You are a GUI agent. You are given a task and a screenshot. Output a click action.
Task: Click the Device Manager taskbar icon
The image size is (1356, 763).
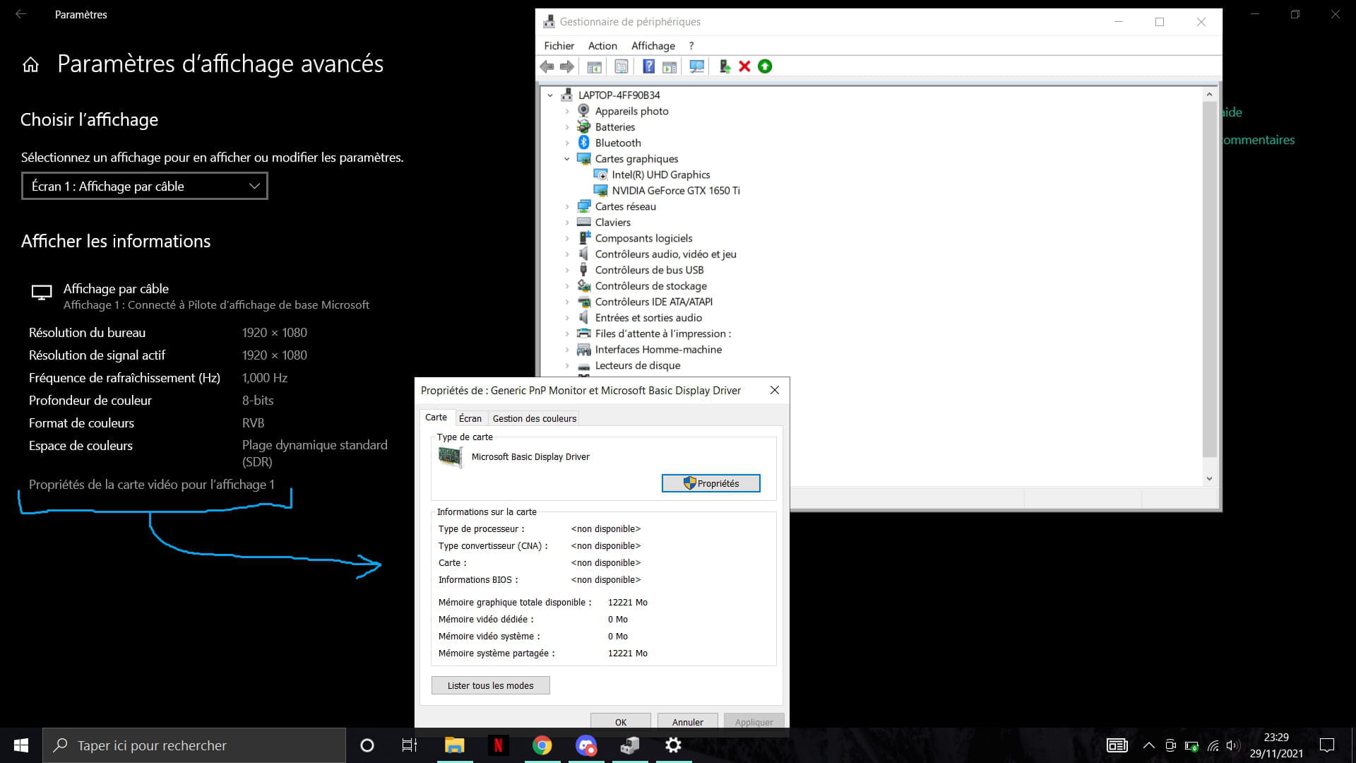(630, 745)
